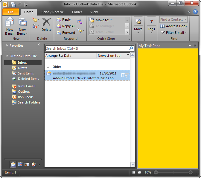Collapse the Older message group
The image size is (201, 178).
[48, 66]
